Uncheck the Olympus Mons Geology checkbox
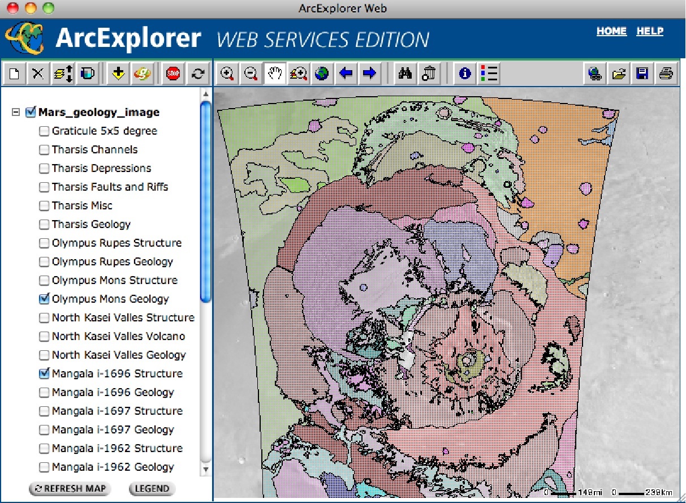Image resolution: width=686 pixels, height=503 pixels. (44, 299)
